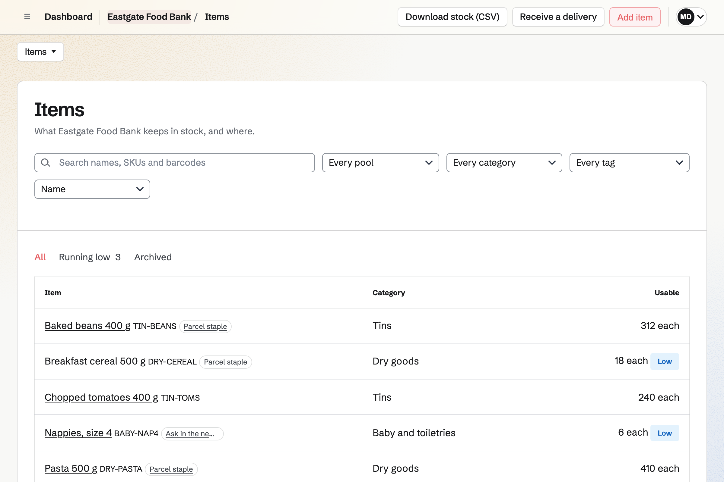This screenshot has height=482, width=724.
Task: Open the Every category dropdown
Action: [x=504, y=163]
